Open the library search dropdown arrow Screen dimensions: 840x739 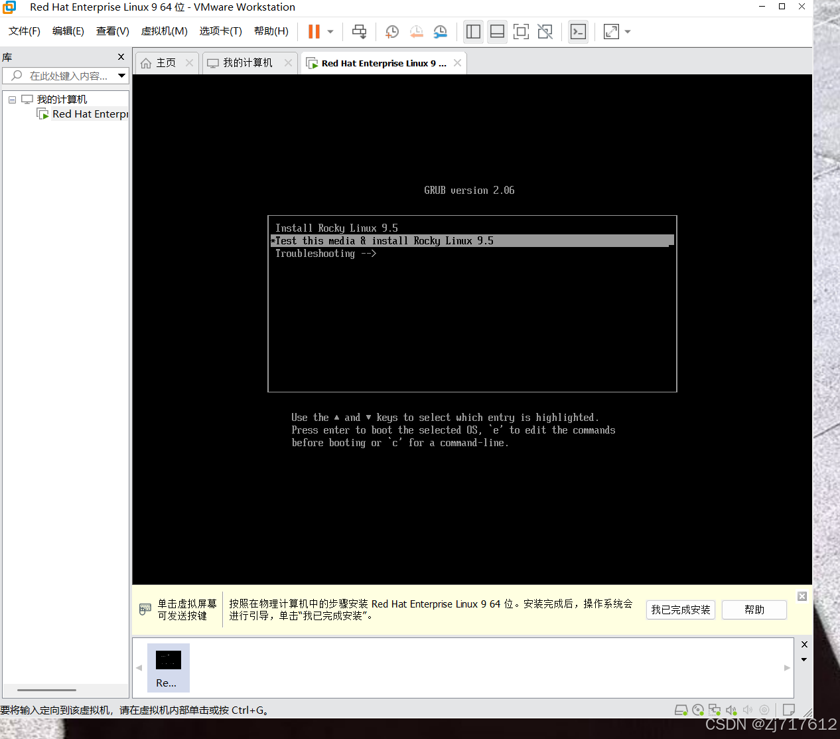click(121, 76)
